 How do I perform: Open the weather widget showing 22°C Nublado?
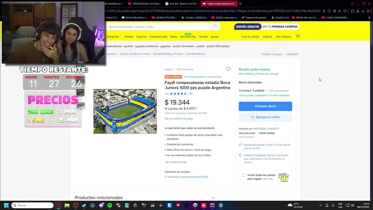[295, 205]
